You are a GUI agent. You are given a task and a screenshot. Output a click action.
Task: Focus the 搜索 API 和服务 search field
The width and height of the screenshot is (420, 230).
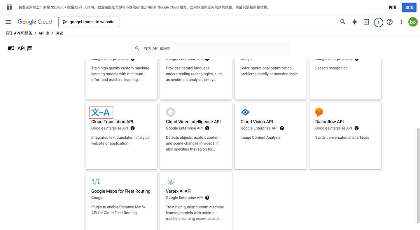(x=210, y=48)
